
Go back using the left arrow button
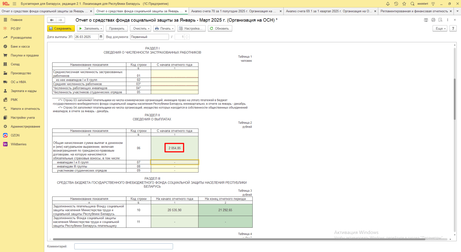click(52, 20)
